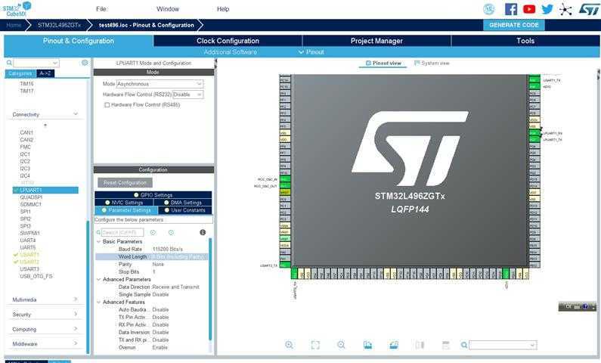Switch to A->Z peripheral listing

click(x=45, y=73)
